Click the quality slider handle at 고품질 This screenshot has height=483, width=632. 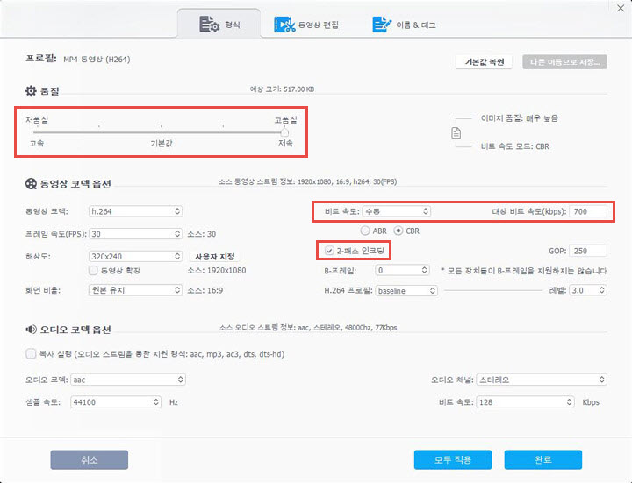pos(284,132)
